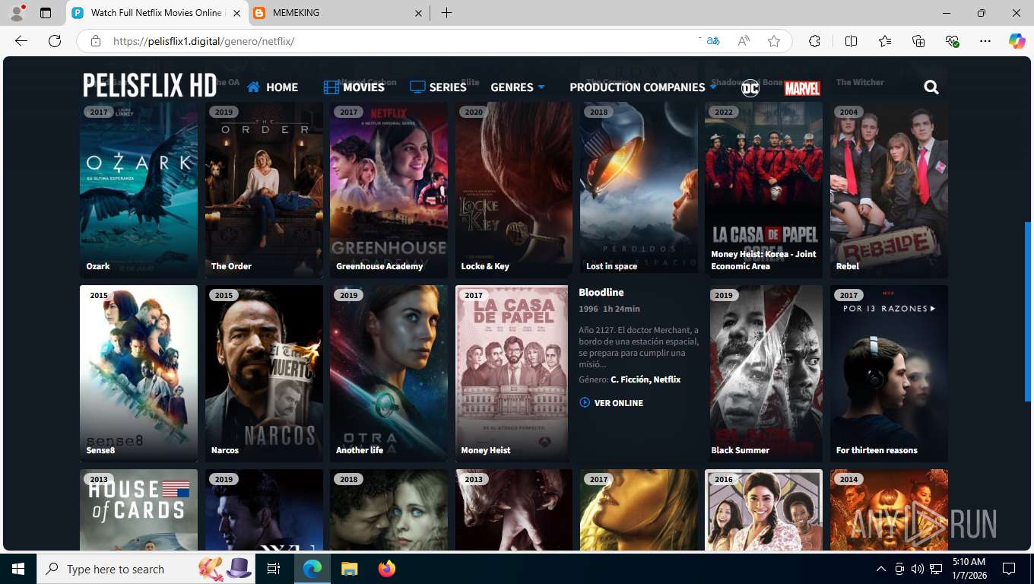Open The Order poster

pos(264,190)
